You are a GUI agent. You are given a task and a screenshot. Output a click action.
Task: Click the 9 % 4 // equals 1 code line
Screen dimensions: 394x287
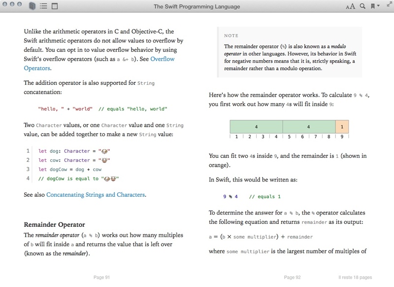click(252, 197)
